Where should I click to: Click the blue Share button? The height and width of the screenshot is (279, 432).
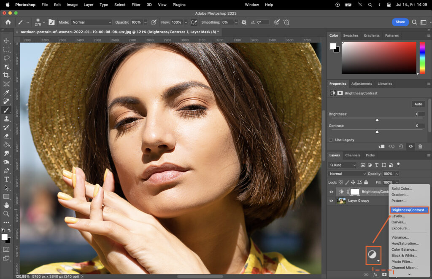point(400,22)
